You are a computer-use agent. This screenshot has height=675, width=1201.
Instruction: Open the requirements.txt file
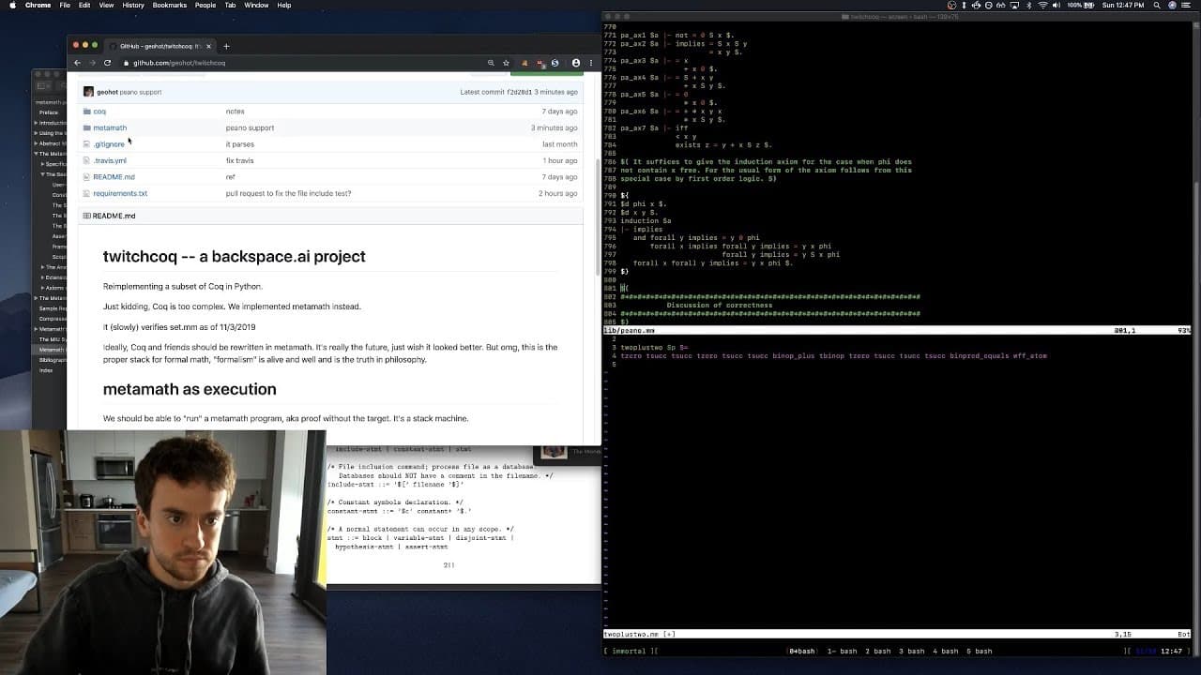[120, 193]
